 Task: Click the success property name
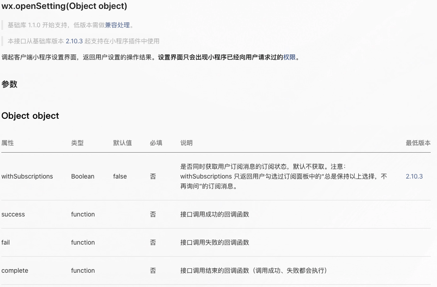13,214
